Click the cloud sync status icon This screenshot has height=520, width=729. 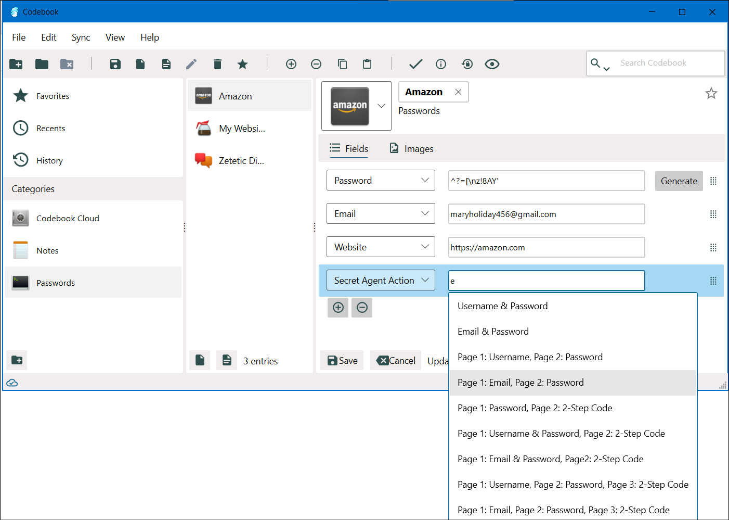coord(12,383)
